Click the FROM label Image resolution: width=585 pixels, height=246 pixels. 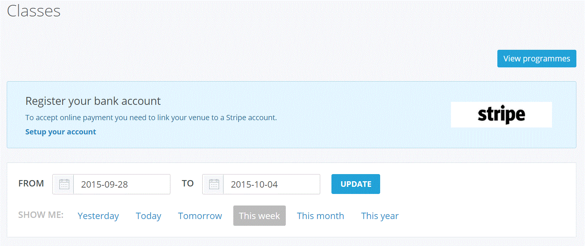pyautogui.click(x=31, y=183)
